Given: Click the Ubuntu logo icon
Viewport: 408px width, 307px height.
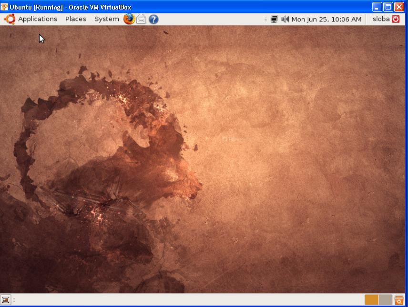Looking at the screenshot, I should (x=10, y=19).
